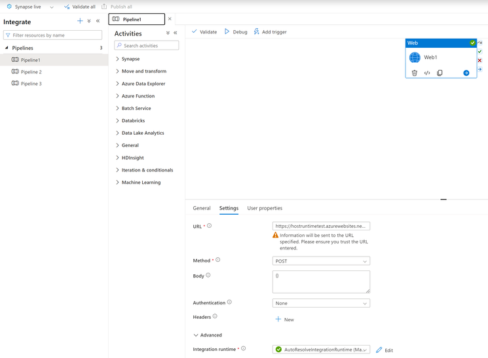488x358 pixels.
Task: Add a New header
Action: [x=284, y=319]
